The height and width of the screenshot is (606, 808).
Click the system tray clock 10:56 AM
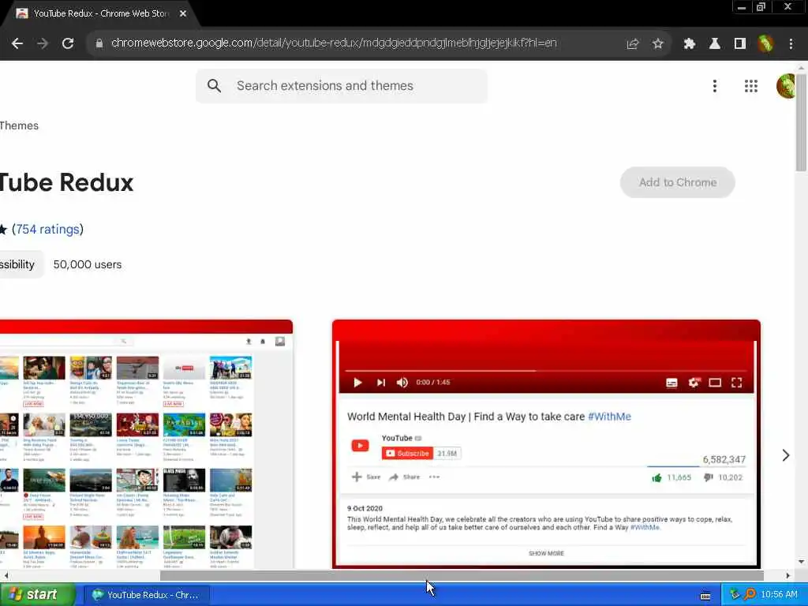point(779,595)
